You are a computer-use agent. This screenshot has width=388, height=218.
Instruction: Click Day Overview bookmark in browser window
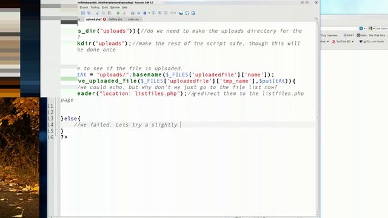coord(329,35)
